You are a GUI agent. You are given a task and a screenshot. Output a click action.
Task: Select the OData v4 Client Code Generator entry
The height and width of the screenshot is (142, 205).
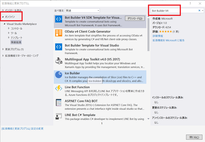click(x=100, y=35)
